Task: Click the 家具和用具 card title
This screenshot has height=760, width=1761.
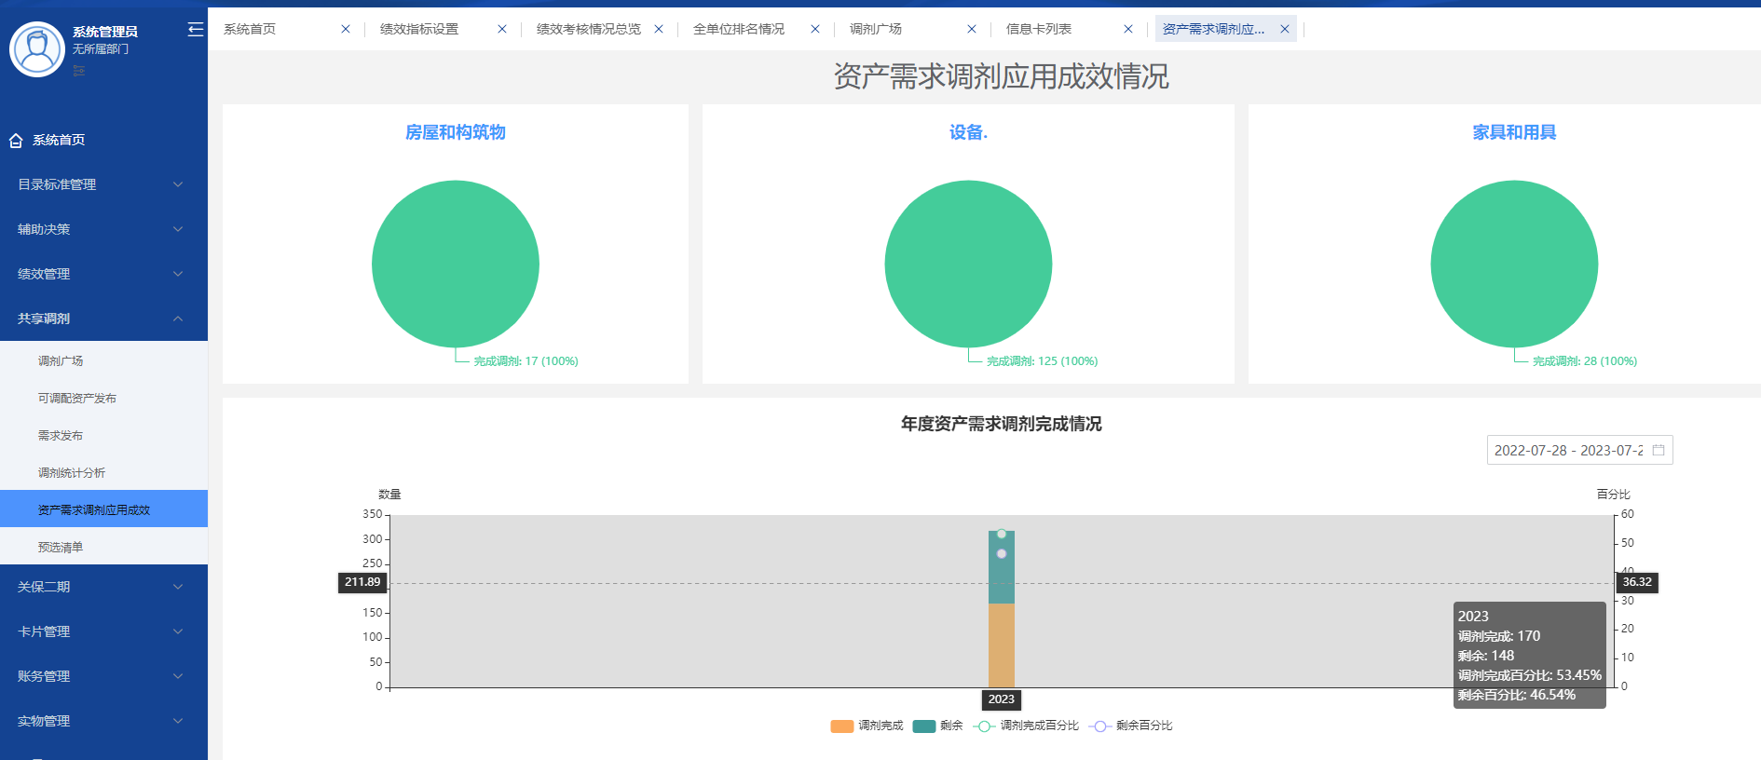Action: tap(1514, 132)
